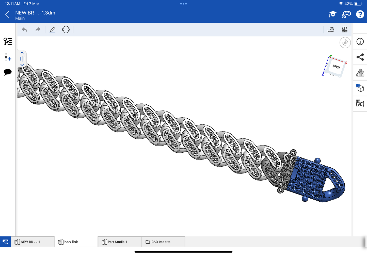
Task: Open the share document icon
Action: [x=360, y=57]
